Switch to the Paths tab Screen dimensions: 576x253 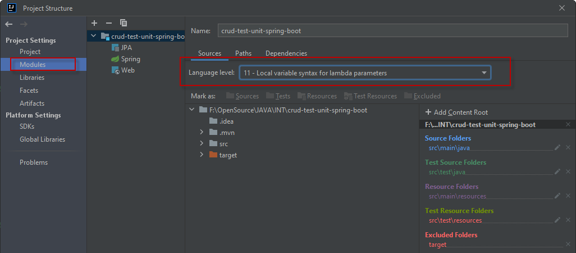click(243, 53)
